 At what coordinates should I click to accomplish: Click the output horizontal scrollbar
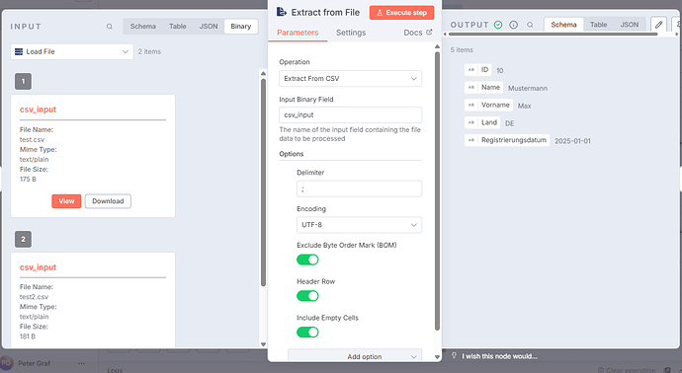[553, 34]
